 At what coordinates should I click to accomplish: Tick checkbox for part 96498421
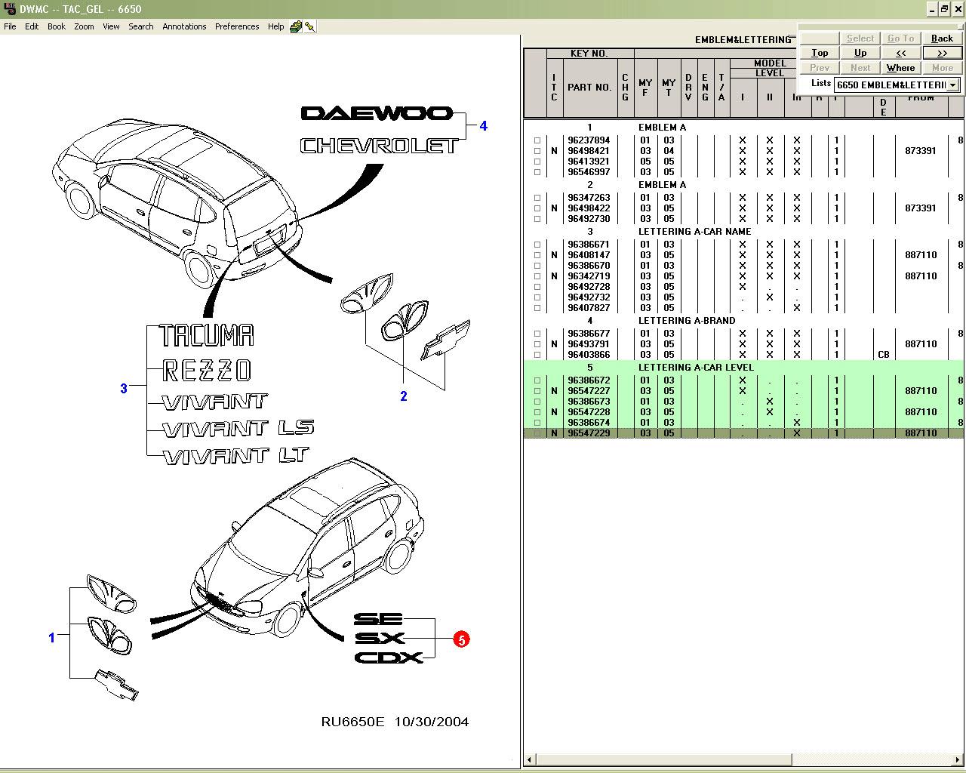click(537, 151)
